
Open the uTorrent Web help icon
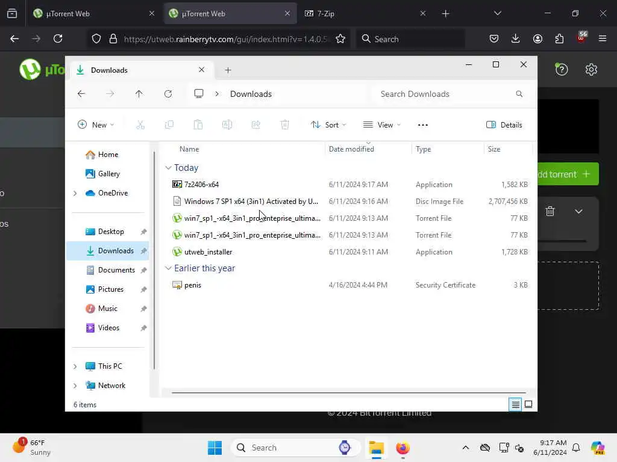pyautogui.click(x=562, y=70)
